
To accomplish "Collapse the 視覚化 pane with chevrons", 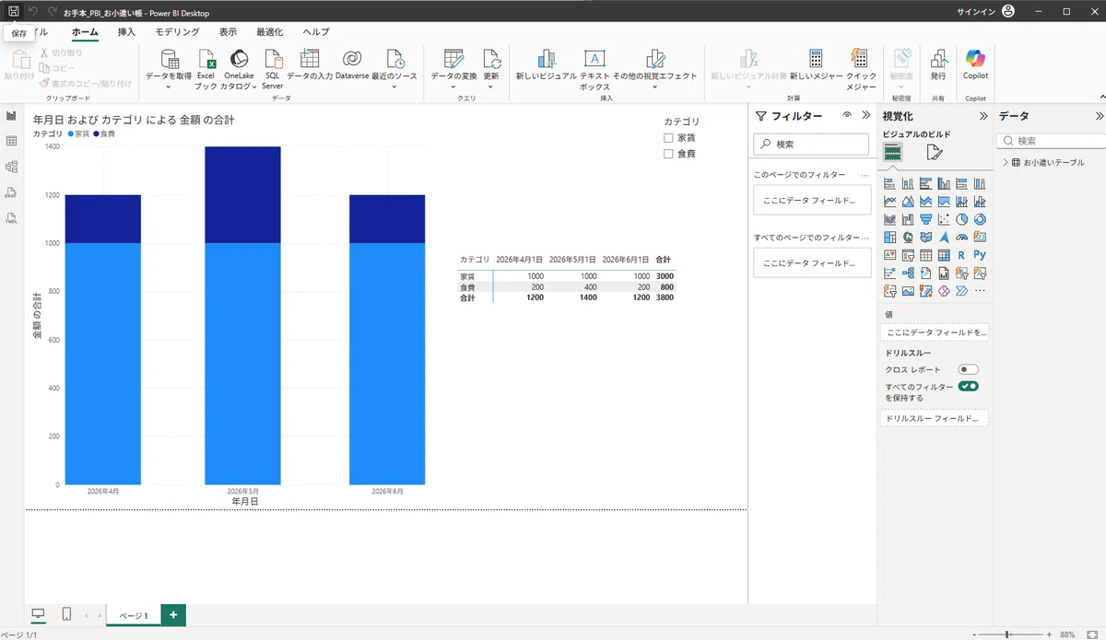I will tap(983, 116).
